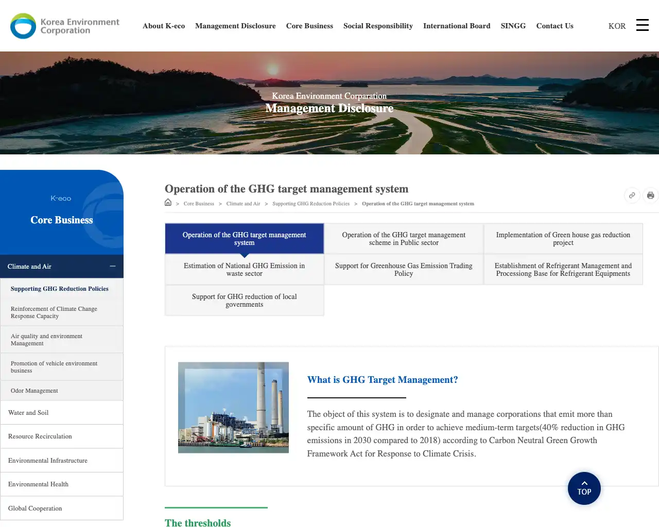Expand the Water and Soil sidebar section

click(x=62, y=412)
